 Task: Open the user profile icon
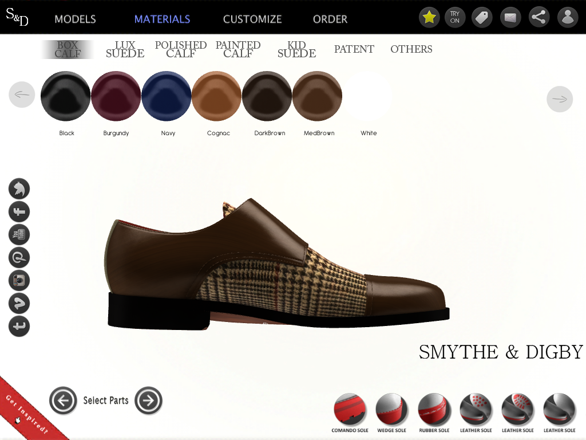click(x=568, y=17)
